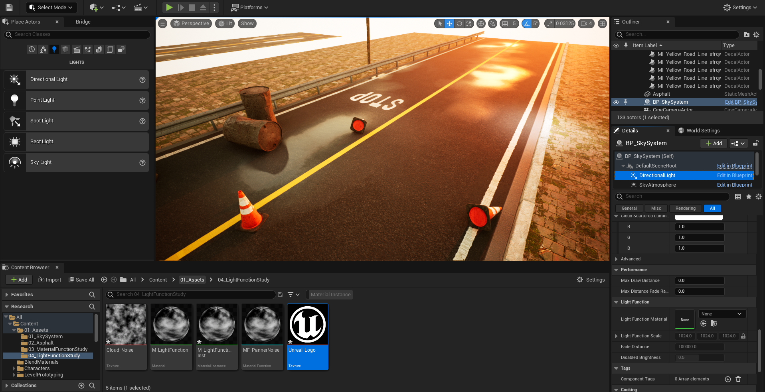This screenshot has width=765, height=392.
Task: Open the main Settings dropdown
Action: point(740,7)
